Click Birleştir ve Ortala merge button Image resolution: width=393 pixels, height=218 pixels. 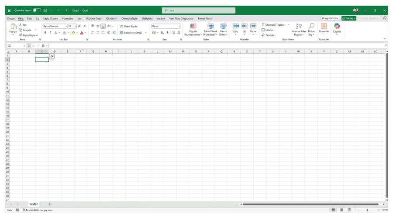131,33
